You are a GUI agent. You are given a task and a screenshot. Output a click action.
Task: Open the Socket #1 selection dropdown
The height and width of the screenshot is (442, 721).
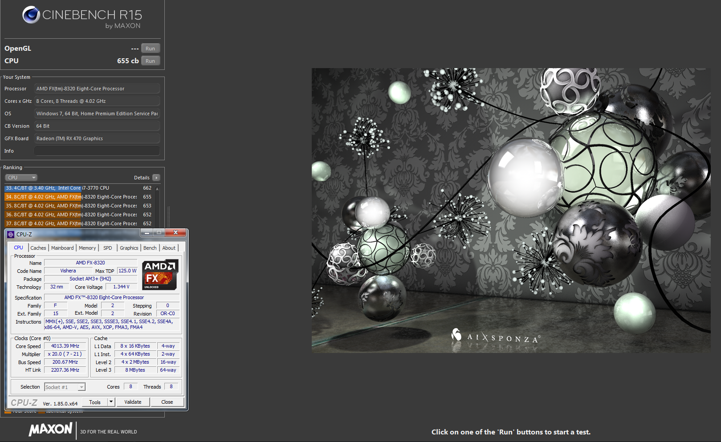pyautogui.click(x=81, y=387)
